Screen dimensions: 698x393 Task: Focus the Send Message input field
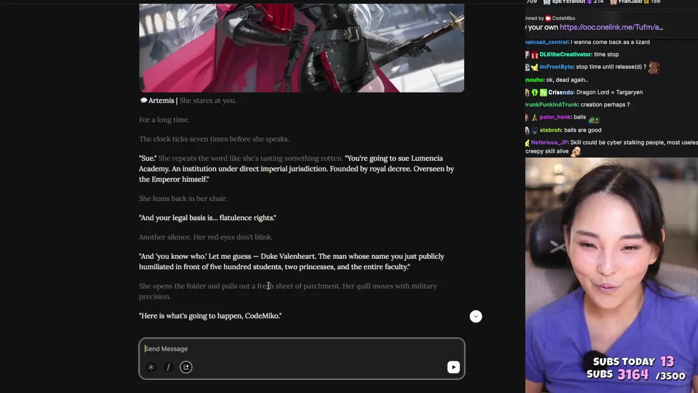pos(302,349)
